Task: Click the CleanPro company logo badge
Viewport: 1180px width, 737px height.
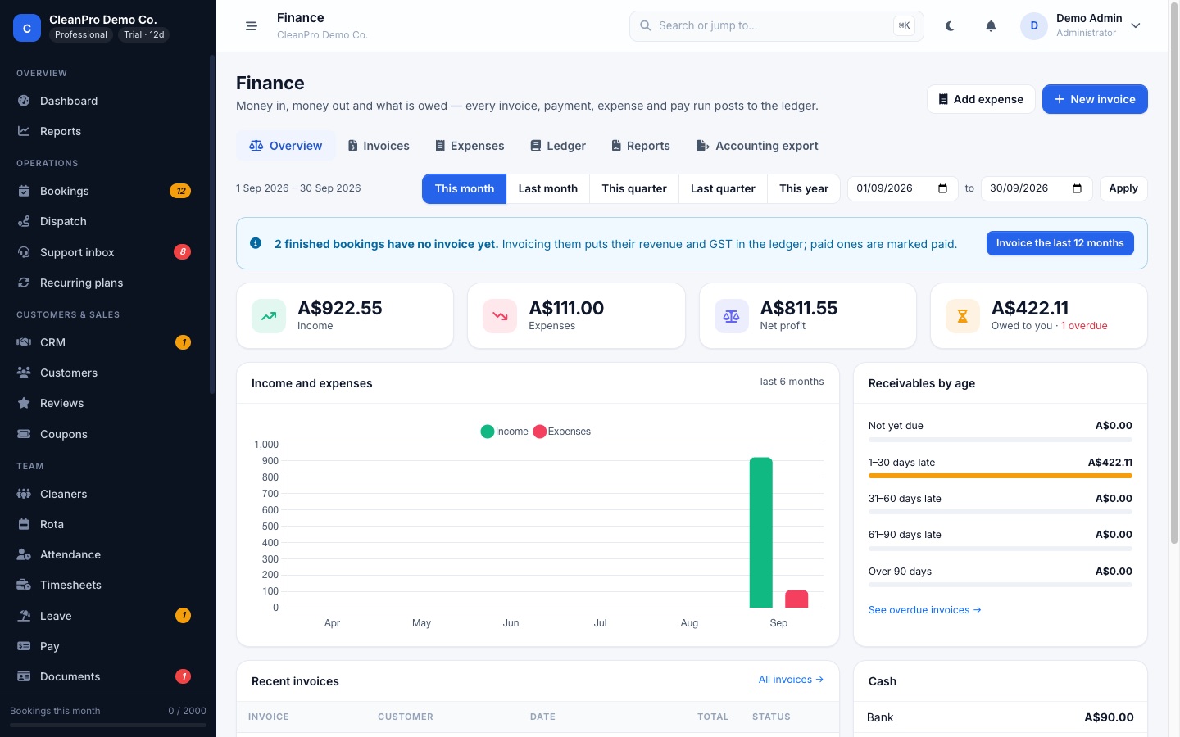Action: coord(27,28)
